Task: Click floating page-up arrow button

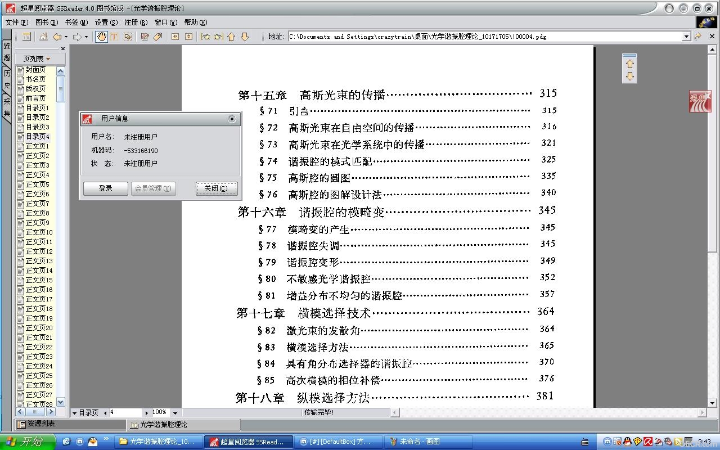Action: pyautogui.click(x=630, y=64)
